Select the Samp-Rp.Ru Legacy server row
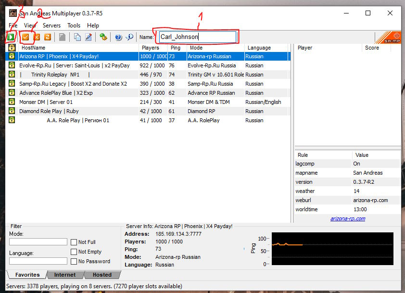Viewport: 405px width, 293px height. 148,83
